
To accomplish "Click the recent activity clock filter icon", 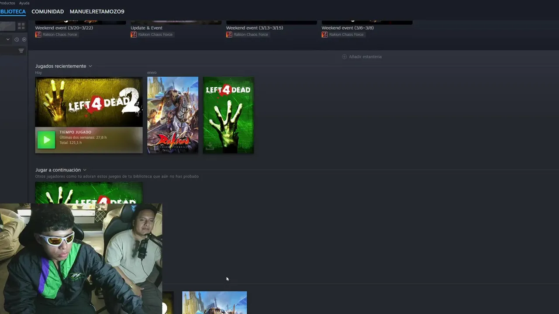I will click(x=17, y=39).
